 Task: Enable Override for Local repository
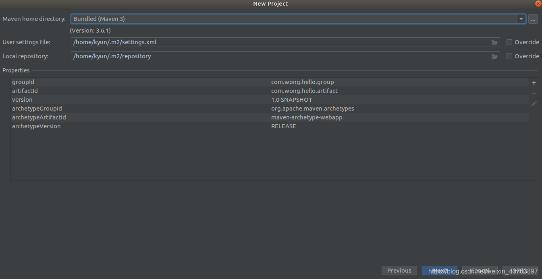point(509,56)
